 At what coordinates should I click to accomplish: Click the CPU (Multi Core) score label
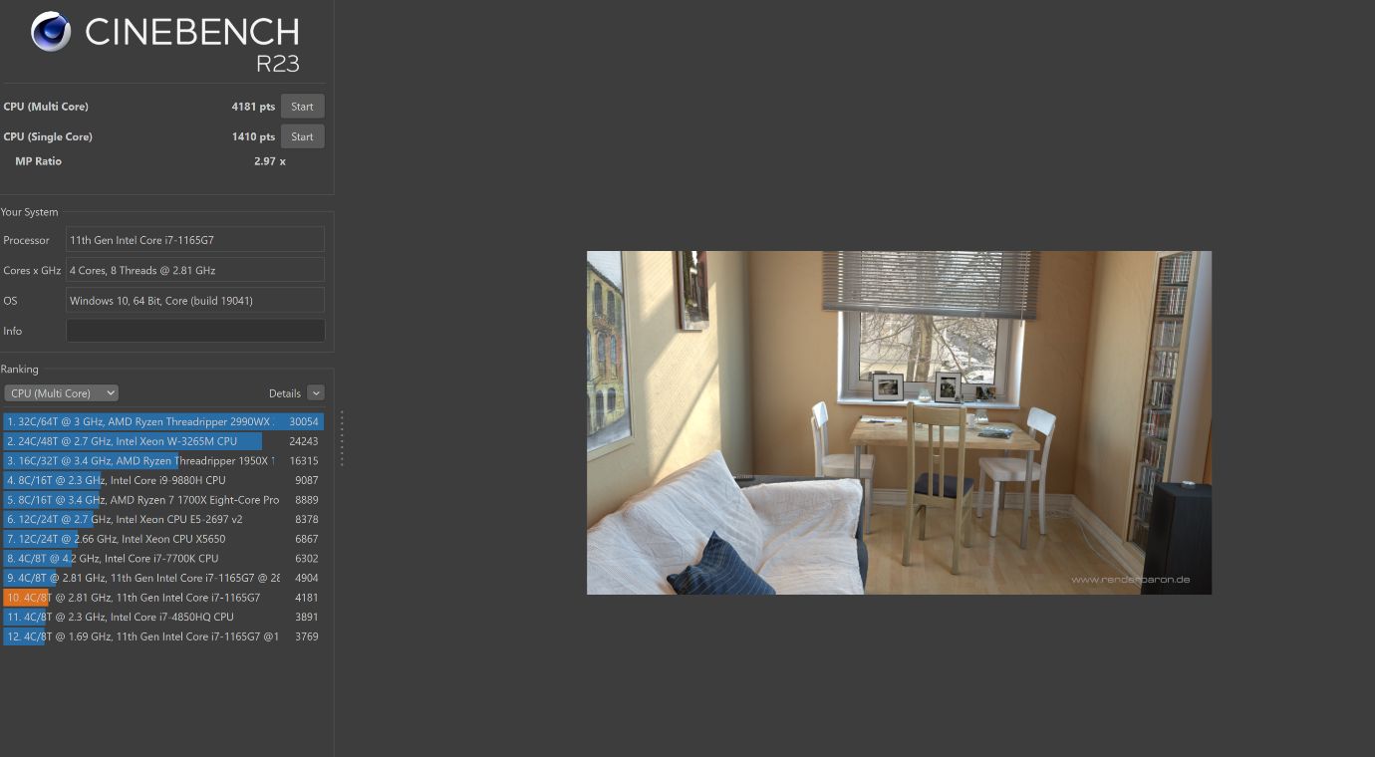[x=46, y=107]
